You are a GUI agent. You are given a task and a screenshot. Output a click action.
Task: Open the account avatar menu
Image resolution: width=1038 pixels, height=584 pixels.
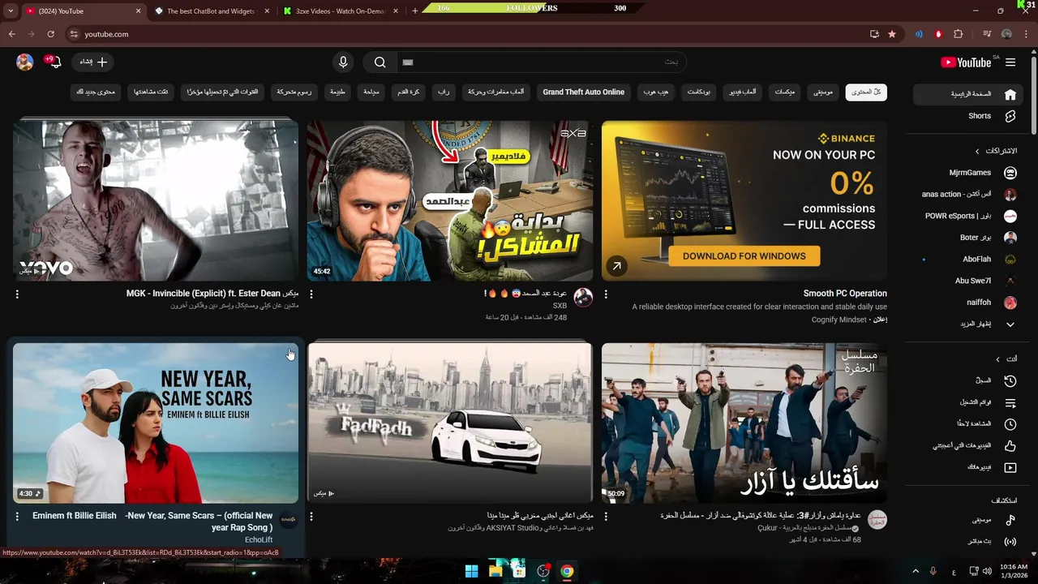coord(25,62)
